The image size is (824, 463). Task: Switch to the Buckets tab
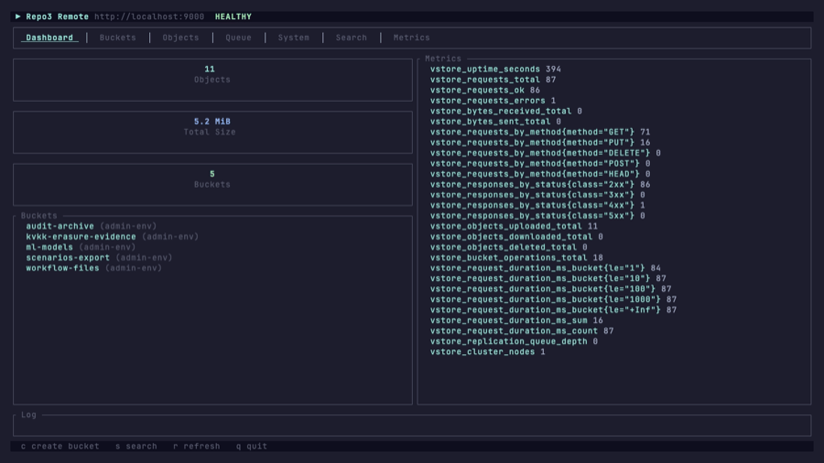(x=118, y=38)
